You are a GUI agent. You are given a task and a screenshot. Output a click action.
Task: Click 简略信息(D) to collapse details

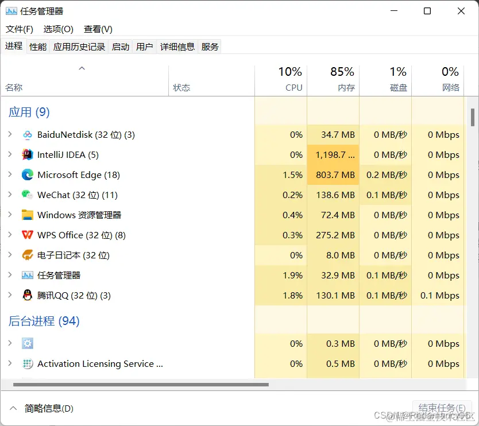49,408
